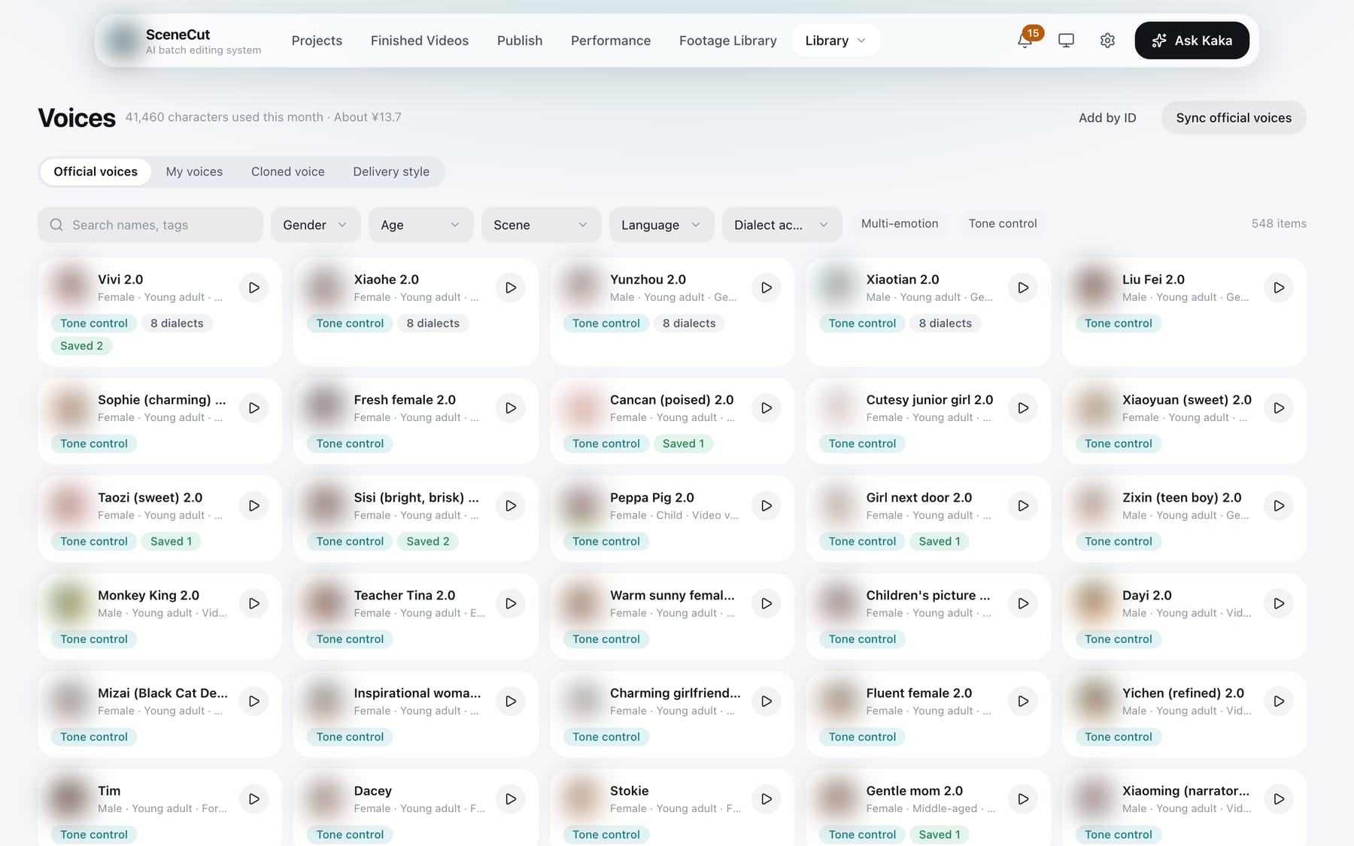Toggle the Multi-emotion filter chip
This screenshot has height=846, width=1354.
[x=900, y=223]
